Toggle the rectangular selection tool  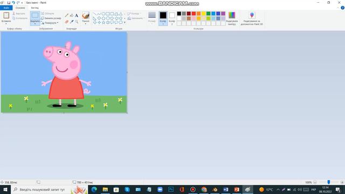click(35, 16)
